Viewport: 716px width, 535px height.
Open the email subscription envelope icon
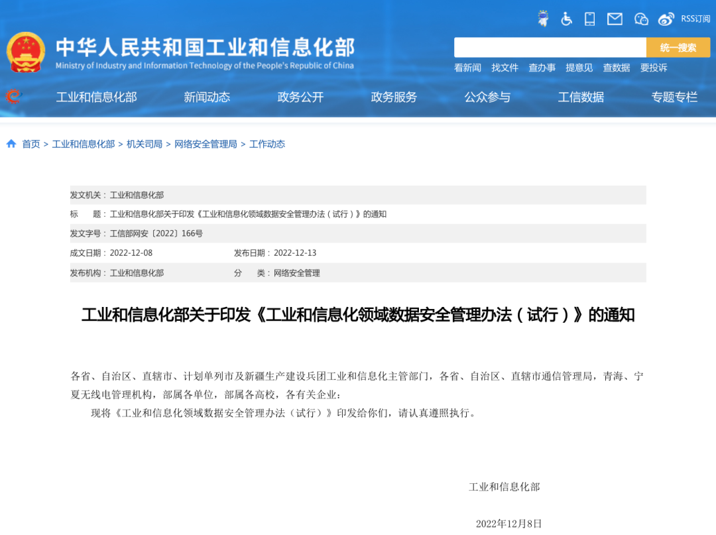point(614,19)
